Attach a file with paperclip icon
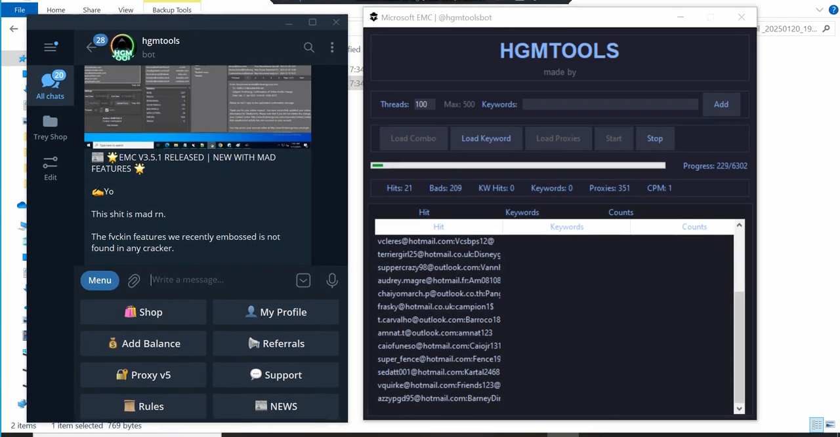The height and width of the screenshot is (437, 840). coord(134,280)
